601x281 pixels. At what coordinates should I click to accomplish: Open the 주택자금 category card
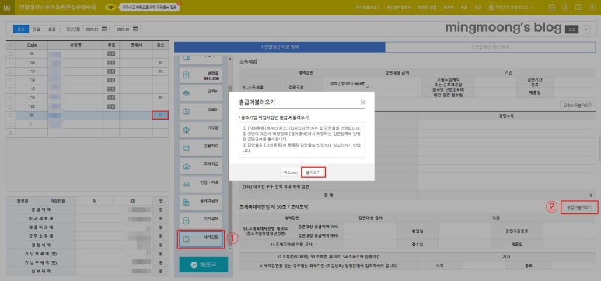[201, 166]
